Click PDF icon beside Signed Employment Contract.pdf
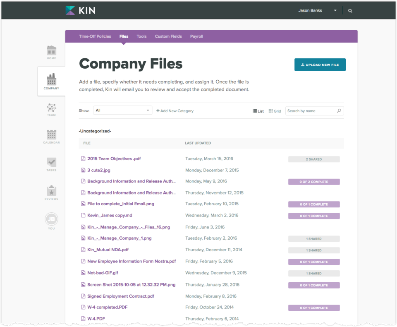397x327 pixels. (83, 296)
